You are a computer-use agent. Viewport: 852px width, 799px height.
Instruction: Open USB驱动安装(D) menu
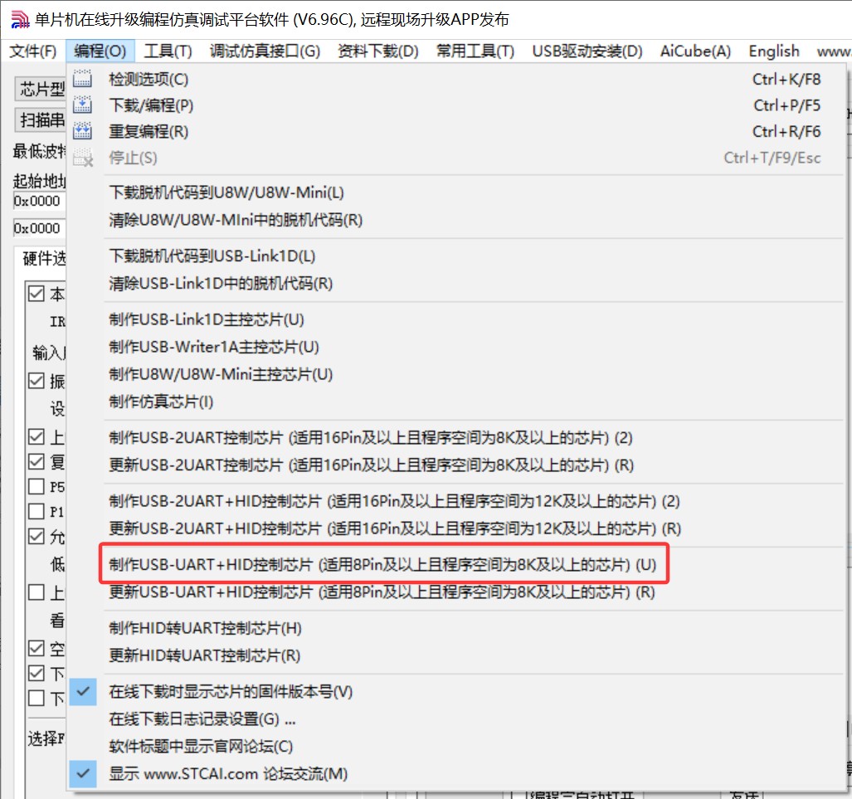[x=587, y=51]
